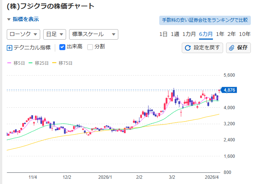Select the 6カ月 period tab
Viewport: 255px width, 184px height.
pyautogui.click(x=206, y=34)
